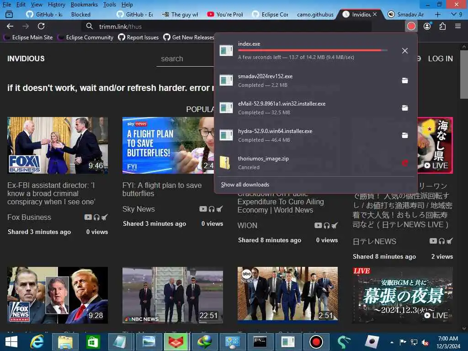The height and width of the screenshot is (351, 468).
Task: Click YouTube icon for 日テレNEWS video
Action: tap(433, 241)
